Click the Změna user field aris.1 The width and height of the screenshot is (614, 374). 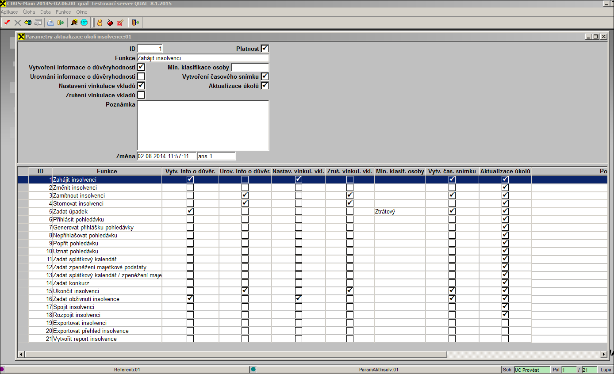(216, 156)
